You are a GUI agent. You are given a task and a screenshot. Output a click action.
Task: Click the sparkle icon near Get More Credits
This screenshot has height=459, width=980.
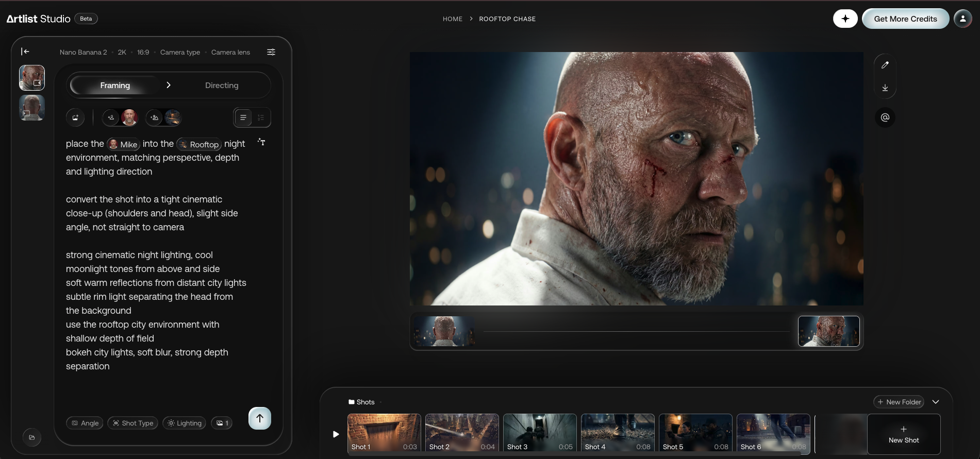[845, 19]
